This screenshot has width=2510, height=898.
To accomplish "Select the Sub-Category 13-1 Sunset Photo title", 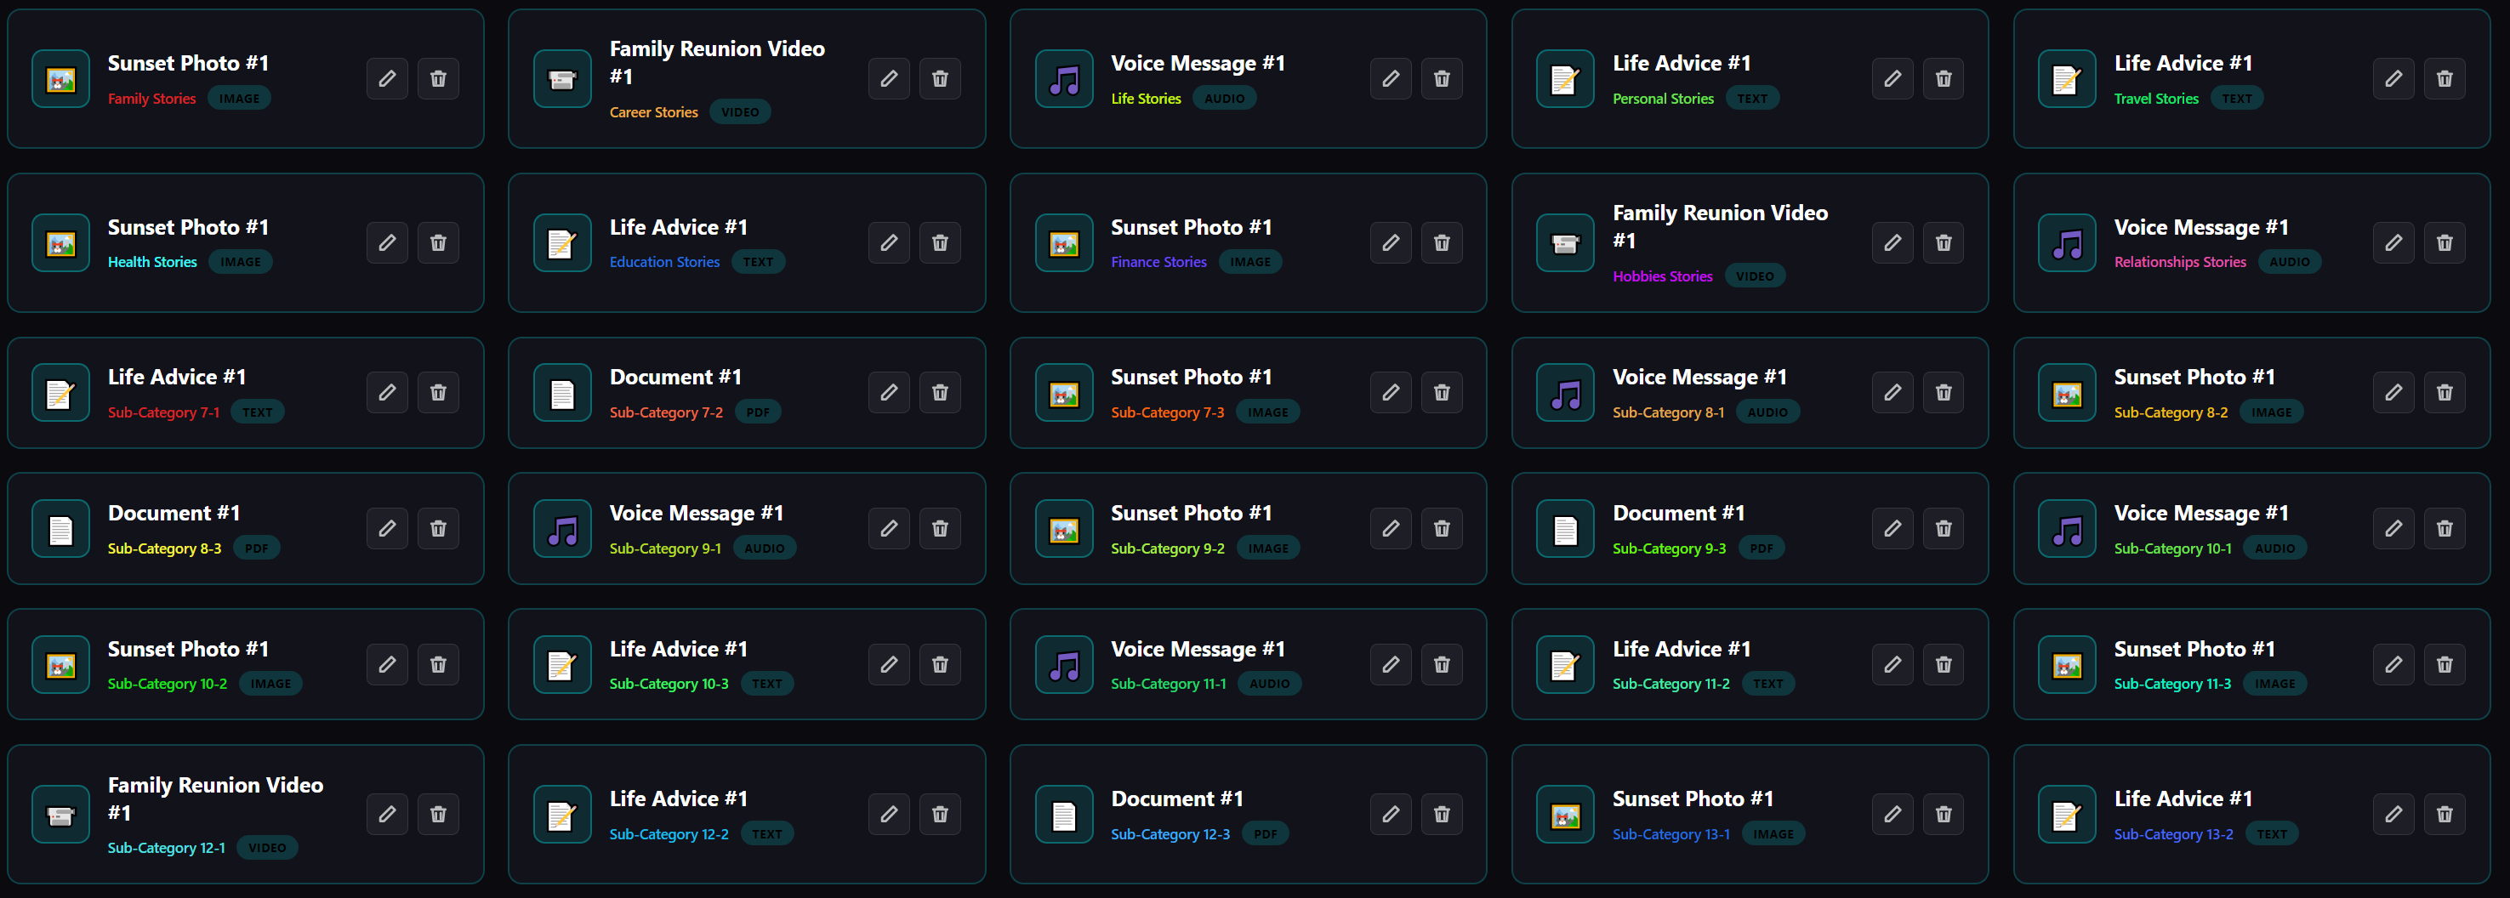I will (x=1693, y=799).
